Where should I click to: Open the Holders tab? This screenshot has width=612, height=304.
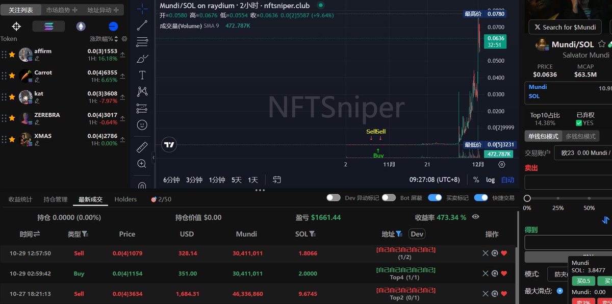[125, 199]
